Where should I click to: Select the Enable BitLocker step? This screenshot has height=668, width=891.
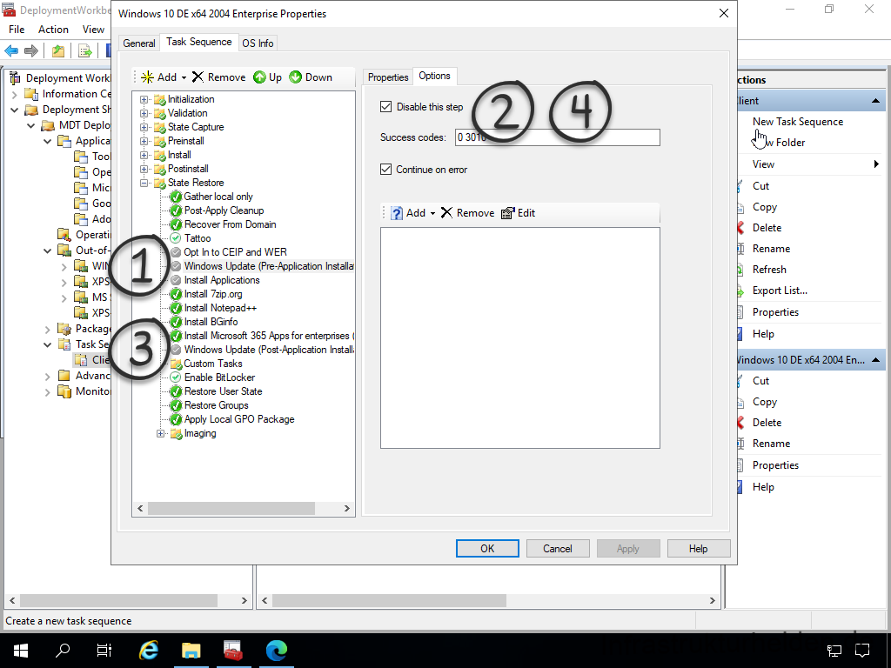219,377
